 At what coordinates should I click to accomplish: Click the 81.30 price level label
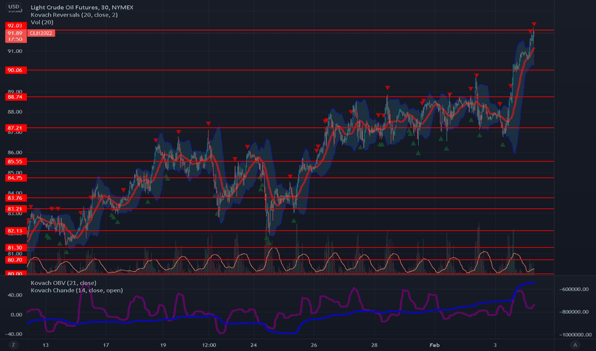coord(15,248)
